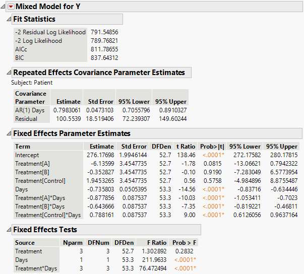Collapse the Mixed Model for Y outline
The image size is (304, 274).
pyautogui.click(x=3, y=7)
